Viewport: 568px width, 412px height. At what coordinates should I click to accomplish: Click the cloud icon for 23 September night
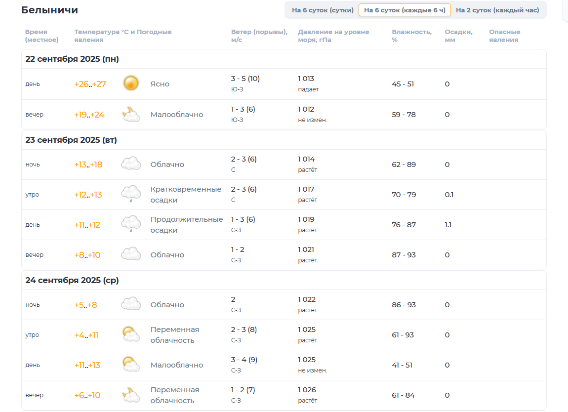click(x=131, y=164)
